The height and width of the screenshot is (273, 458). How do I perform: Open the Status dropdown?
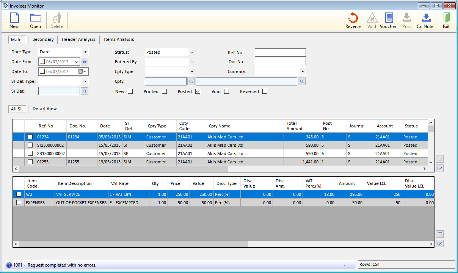tap(192, 52)
